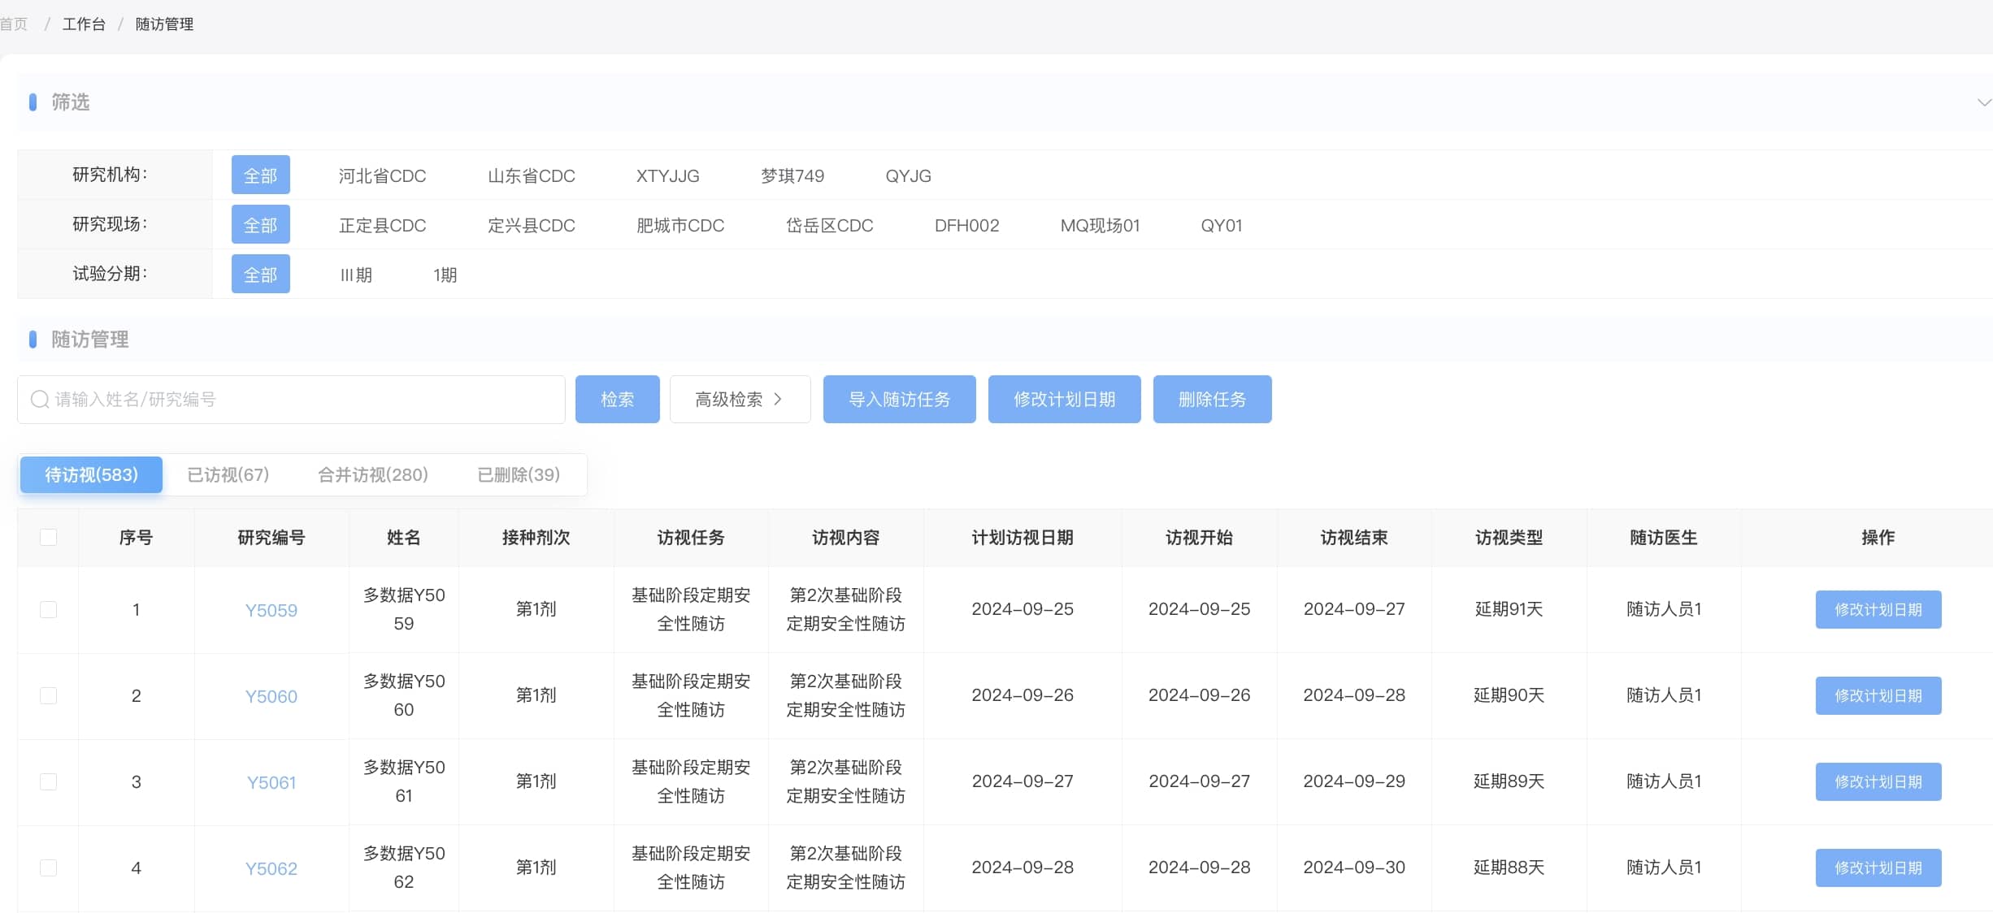Switch to 待访视(583) tab

[91, 474]
